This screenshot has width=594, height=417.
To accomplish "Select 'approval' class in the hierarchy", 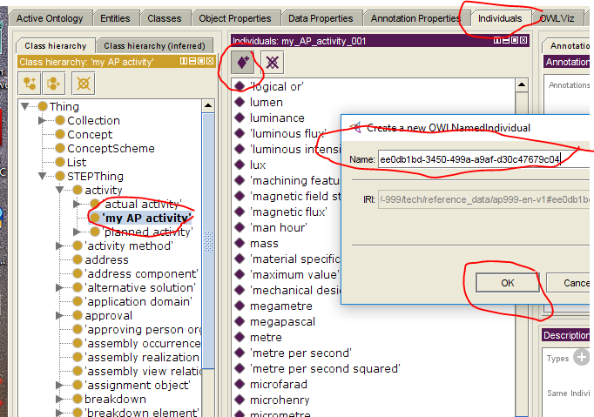I will point(108,315).
